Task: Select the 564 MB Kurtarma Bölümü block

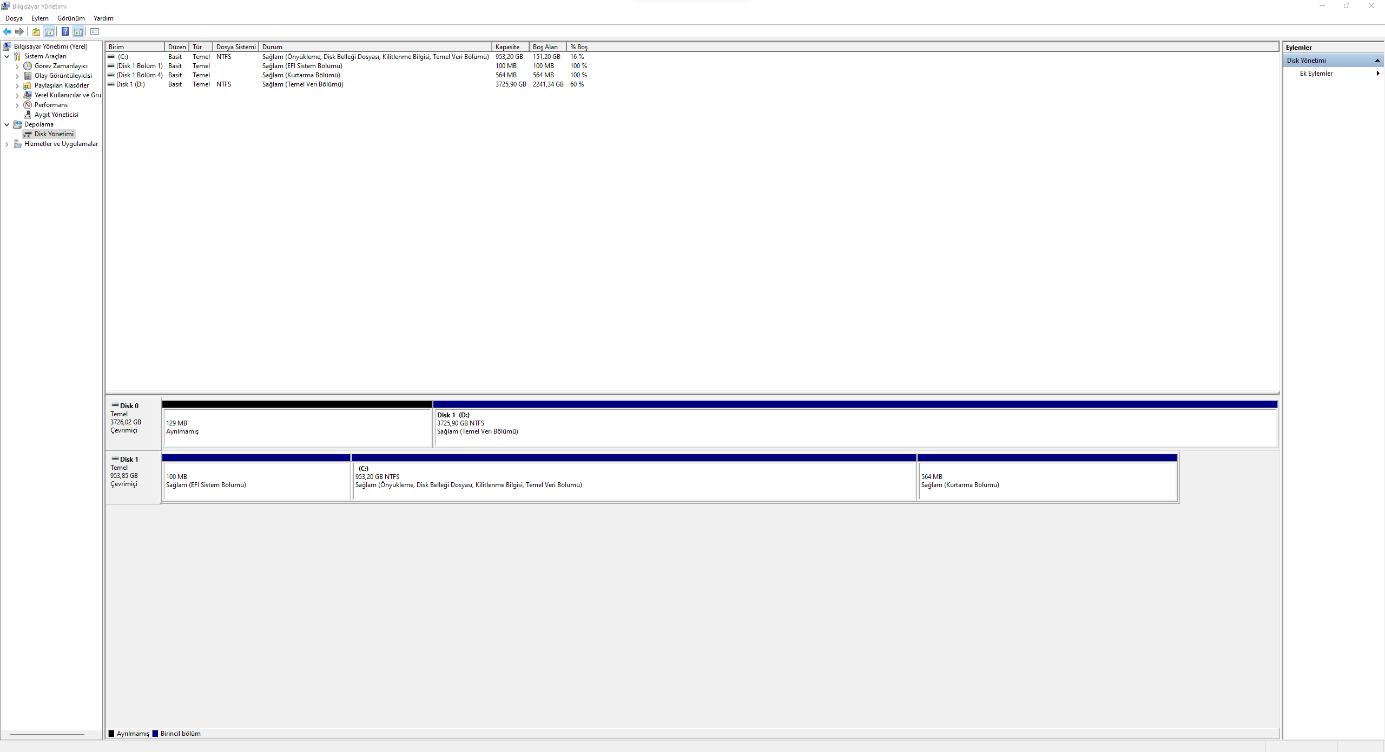Action: pyautogui.click(x=1047, y=477)
